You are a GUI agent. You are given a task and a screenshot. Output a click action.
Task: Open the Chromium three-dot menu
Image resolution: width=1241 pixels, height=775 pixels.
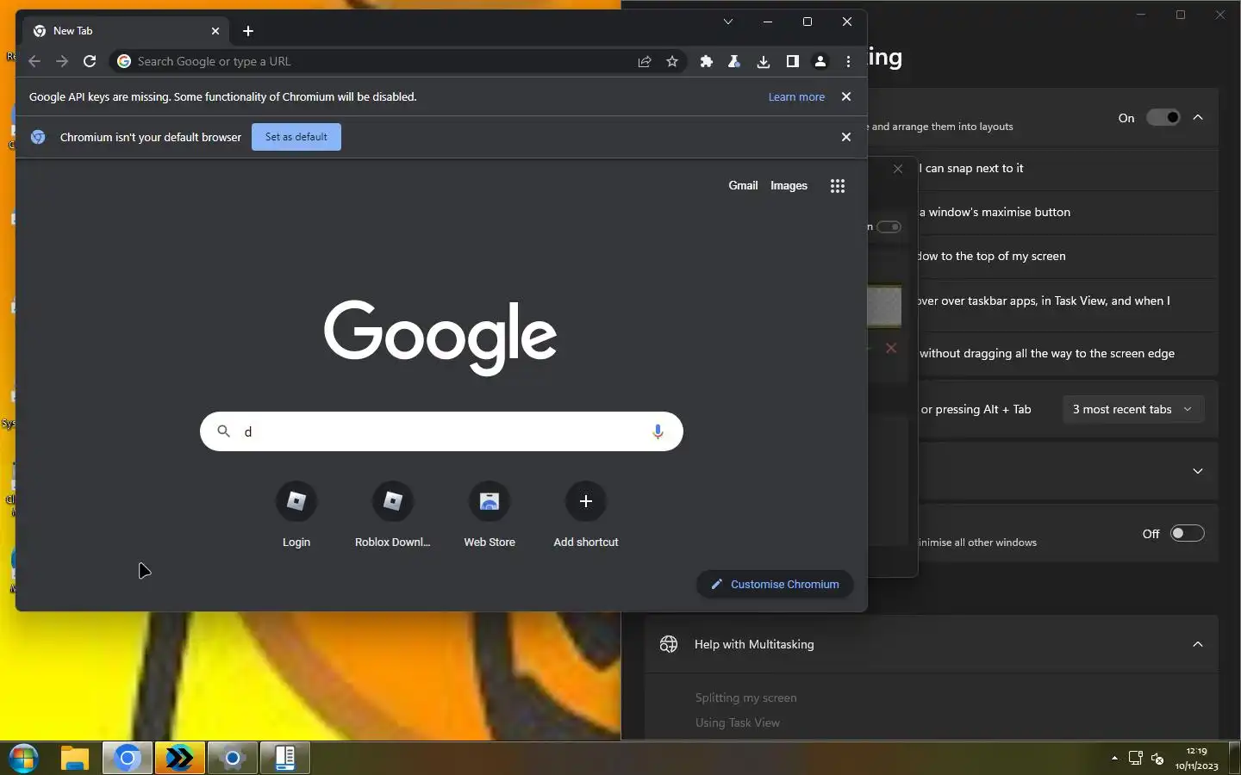point(849,61)
